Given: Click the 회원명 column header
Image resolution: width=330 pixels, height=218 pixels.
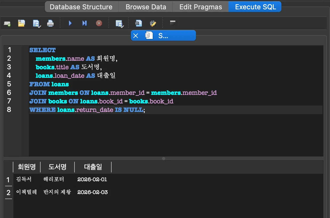Looking at the screenshot, I should tap(27, 167).
